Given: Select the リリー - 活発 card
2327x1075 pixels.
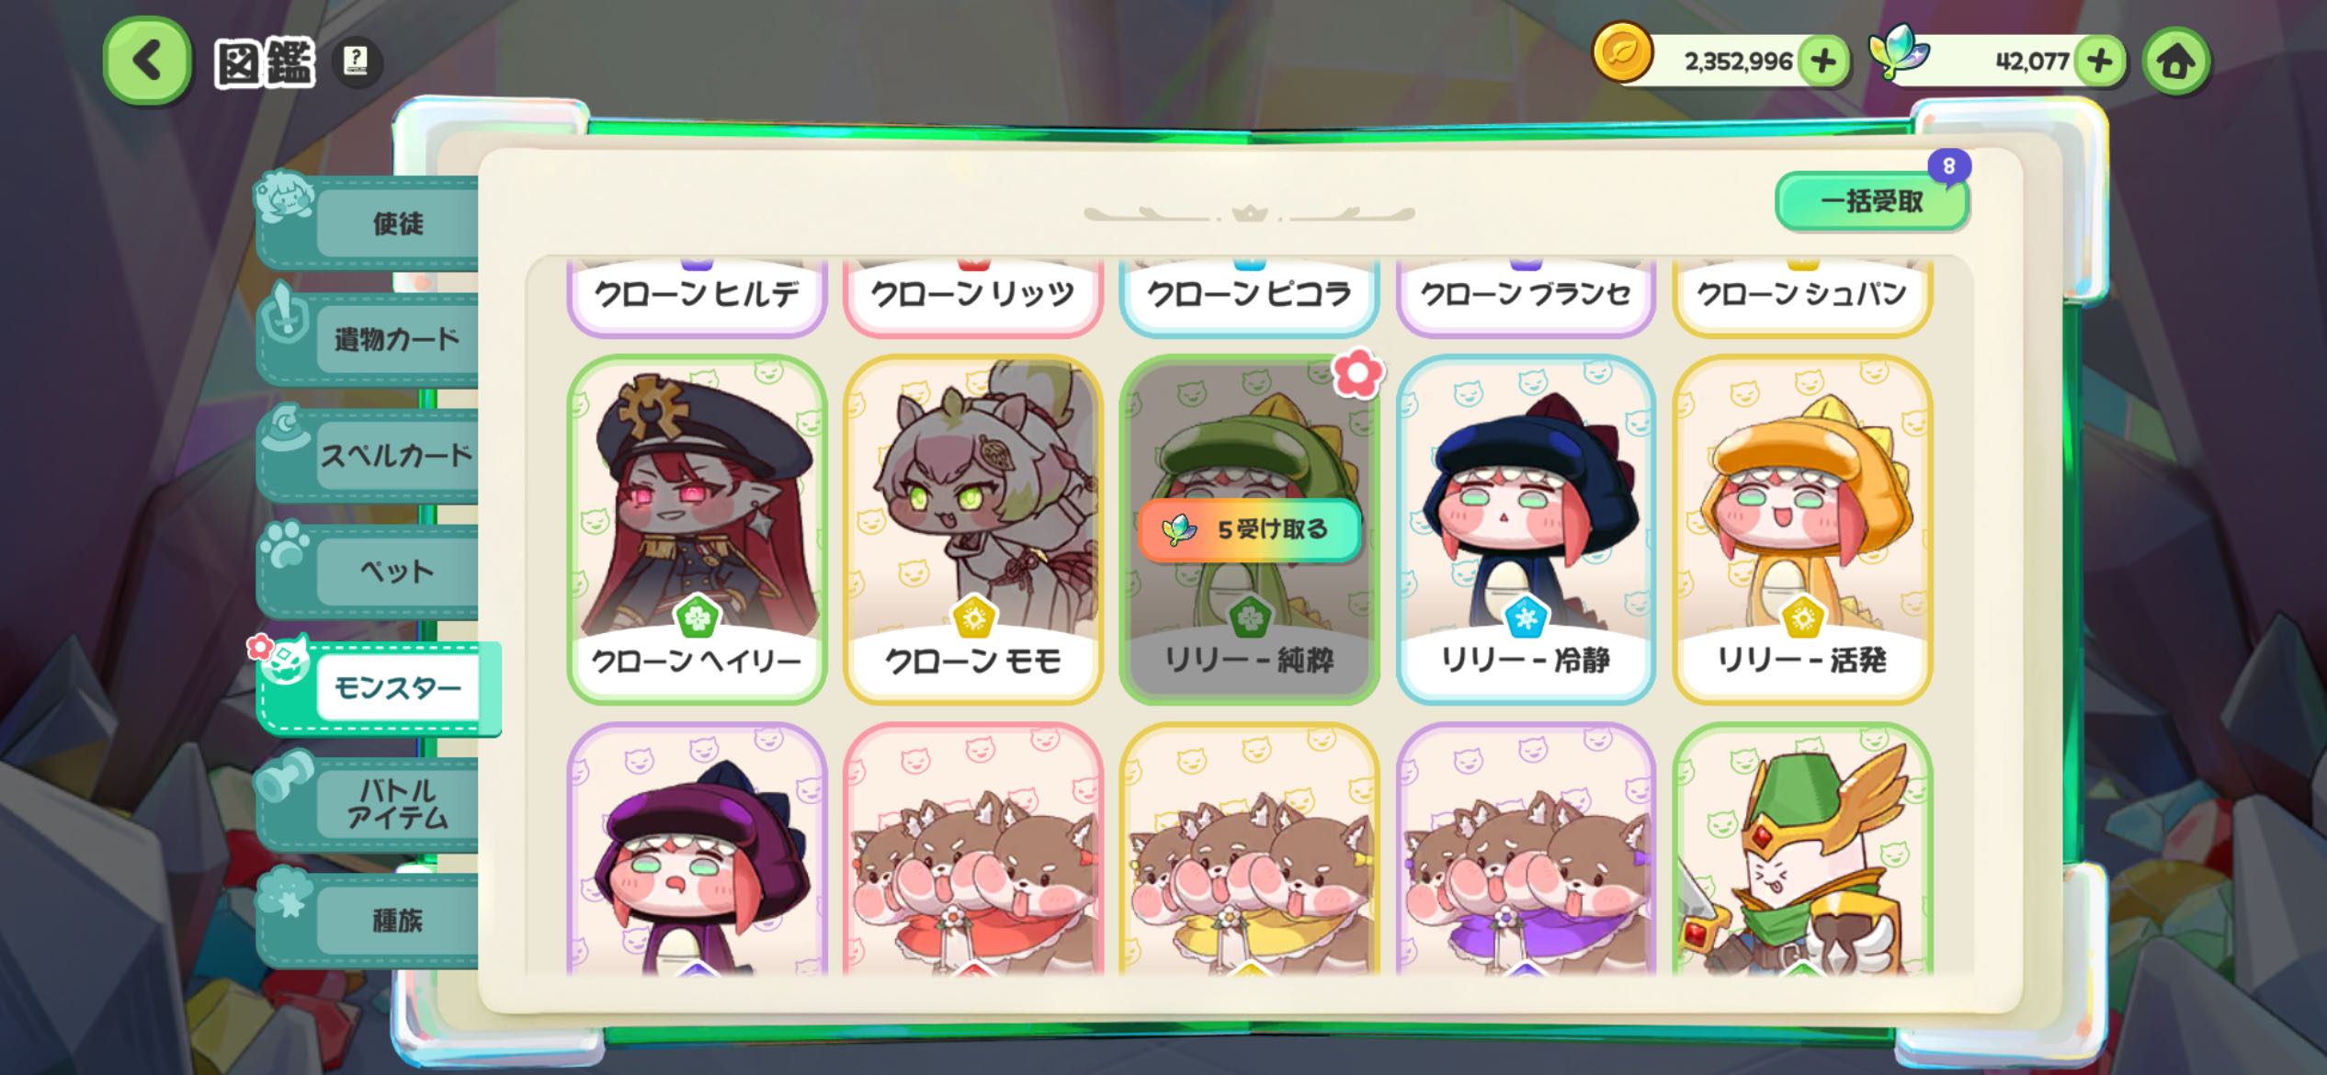Looking at the screenshot, I should point(1802,529).
